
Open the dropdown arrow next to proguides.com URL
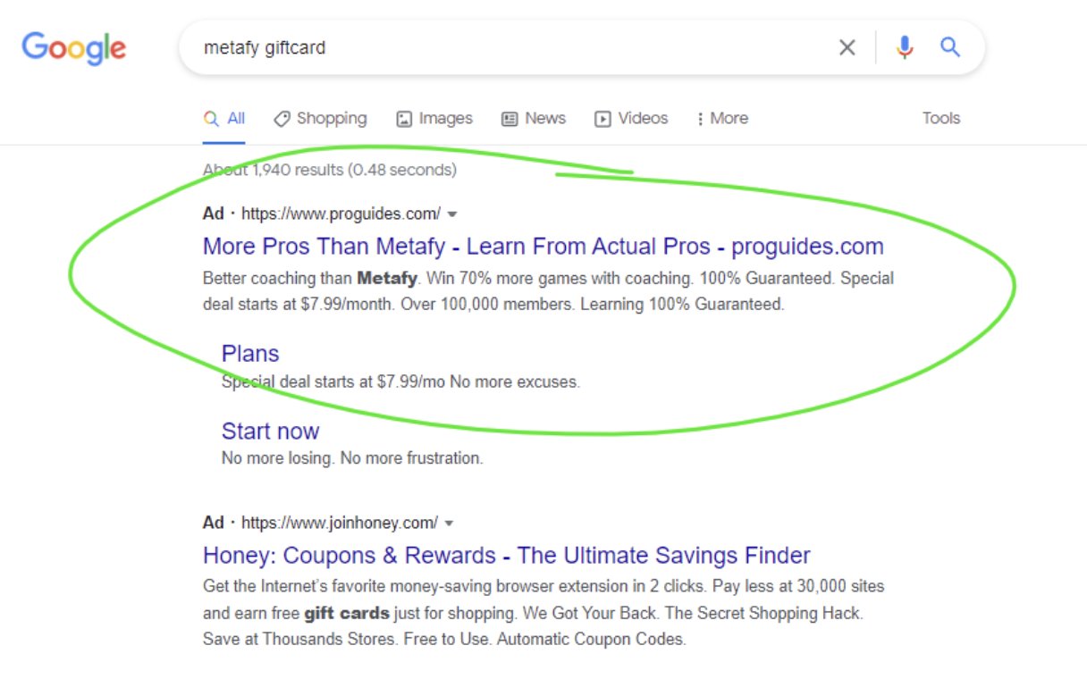coord(452,214)
